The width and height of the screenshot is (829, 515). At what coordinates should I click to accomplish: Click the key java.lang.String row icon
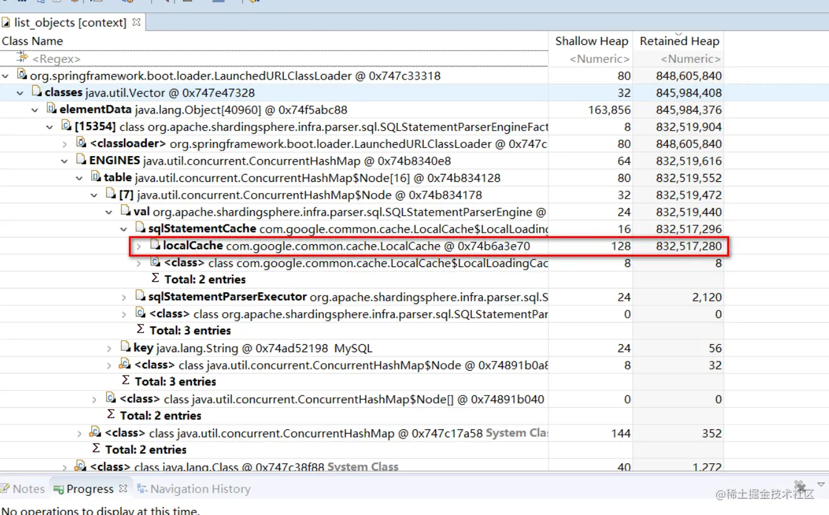click(126, 347)
